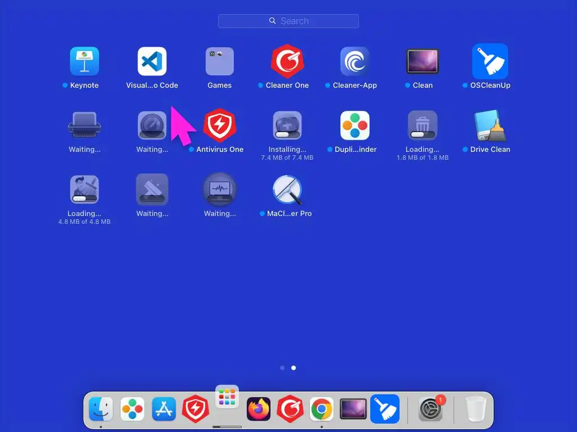This screenshot has height=432, width=577.
Task: Open Antivirus One from the Launchpad grid
Action: coord(220,125)
